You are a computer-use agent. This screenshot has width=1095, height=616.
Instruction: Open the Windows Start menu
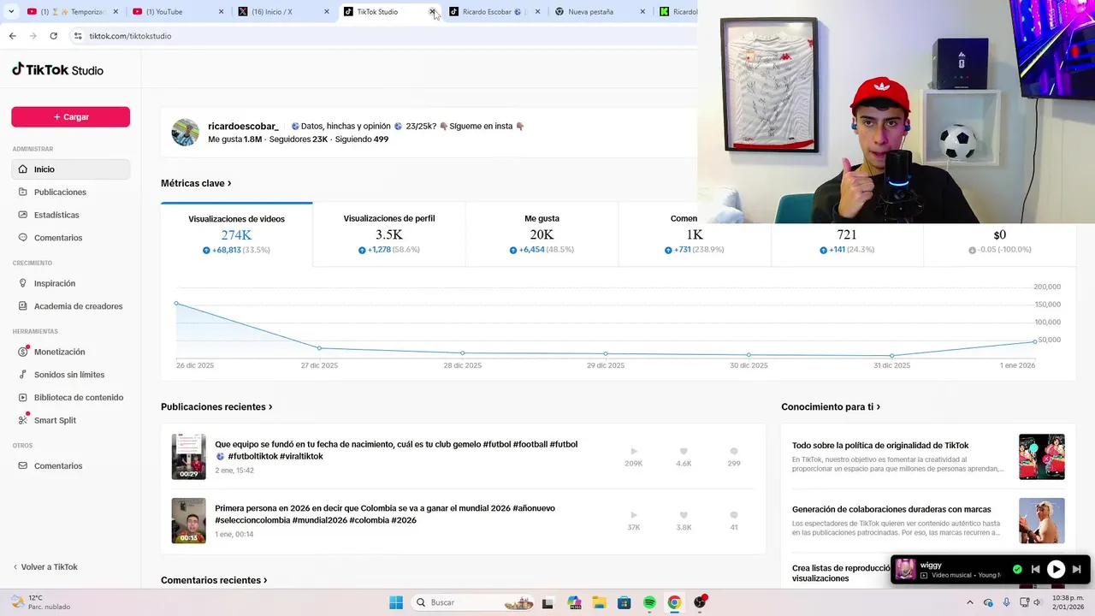point(395,602)
